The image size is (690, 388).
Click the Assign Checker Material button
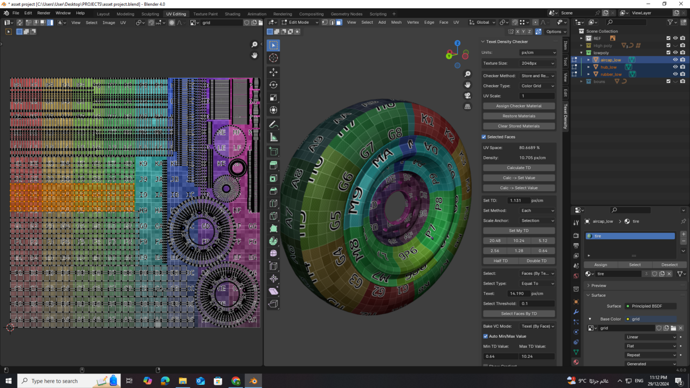click(519, 106)
